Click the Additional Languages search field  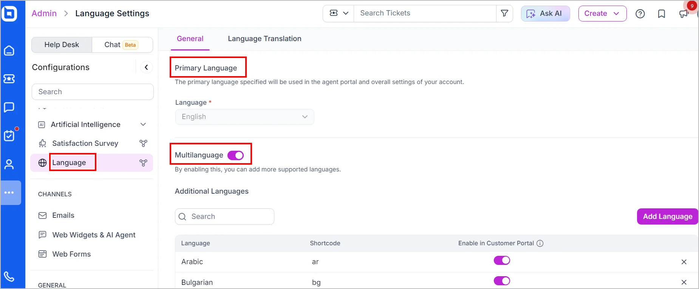coord(224,217)
